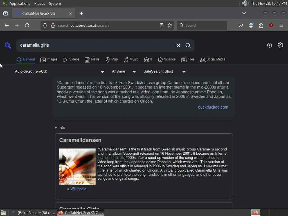Collapse the Info section
The image size is (288, 216).
click(x=60, y=128)
